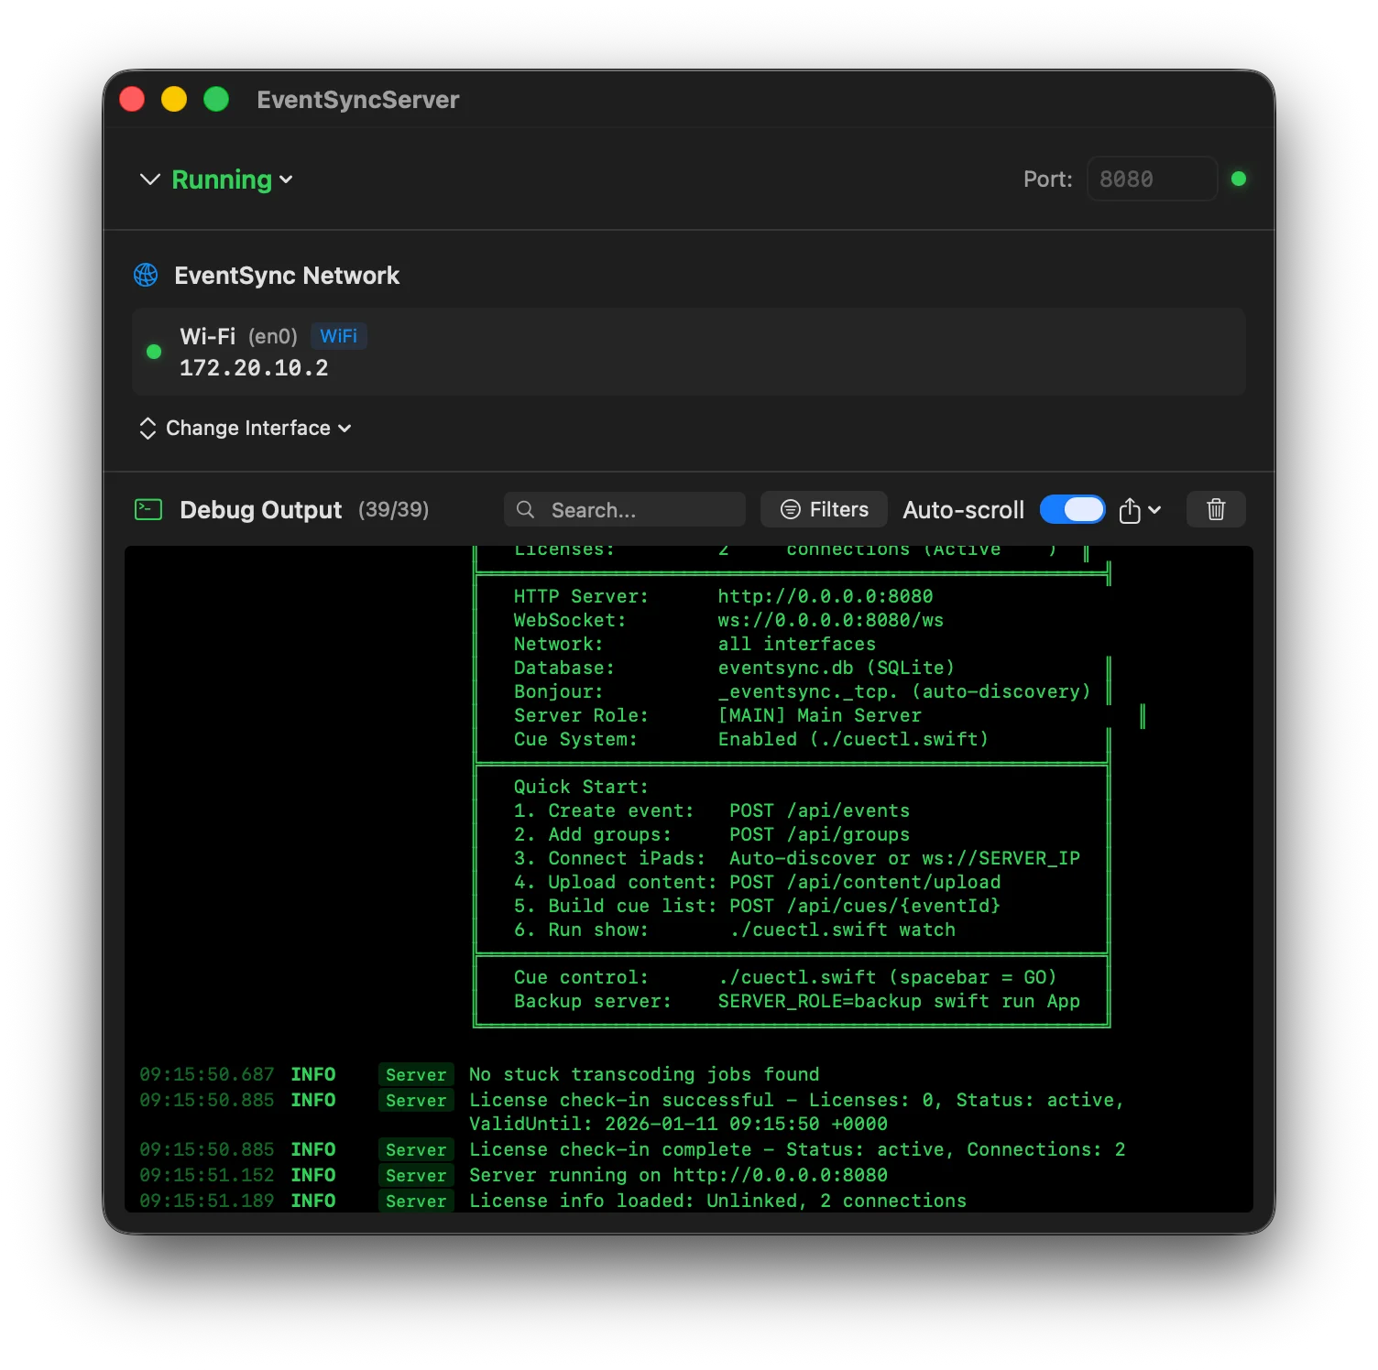Disable the Auto-scroll toggle
This screenshot has height=1370, width=1378.
(1072, 509)
